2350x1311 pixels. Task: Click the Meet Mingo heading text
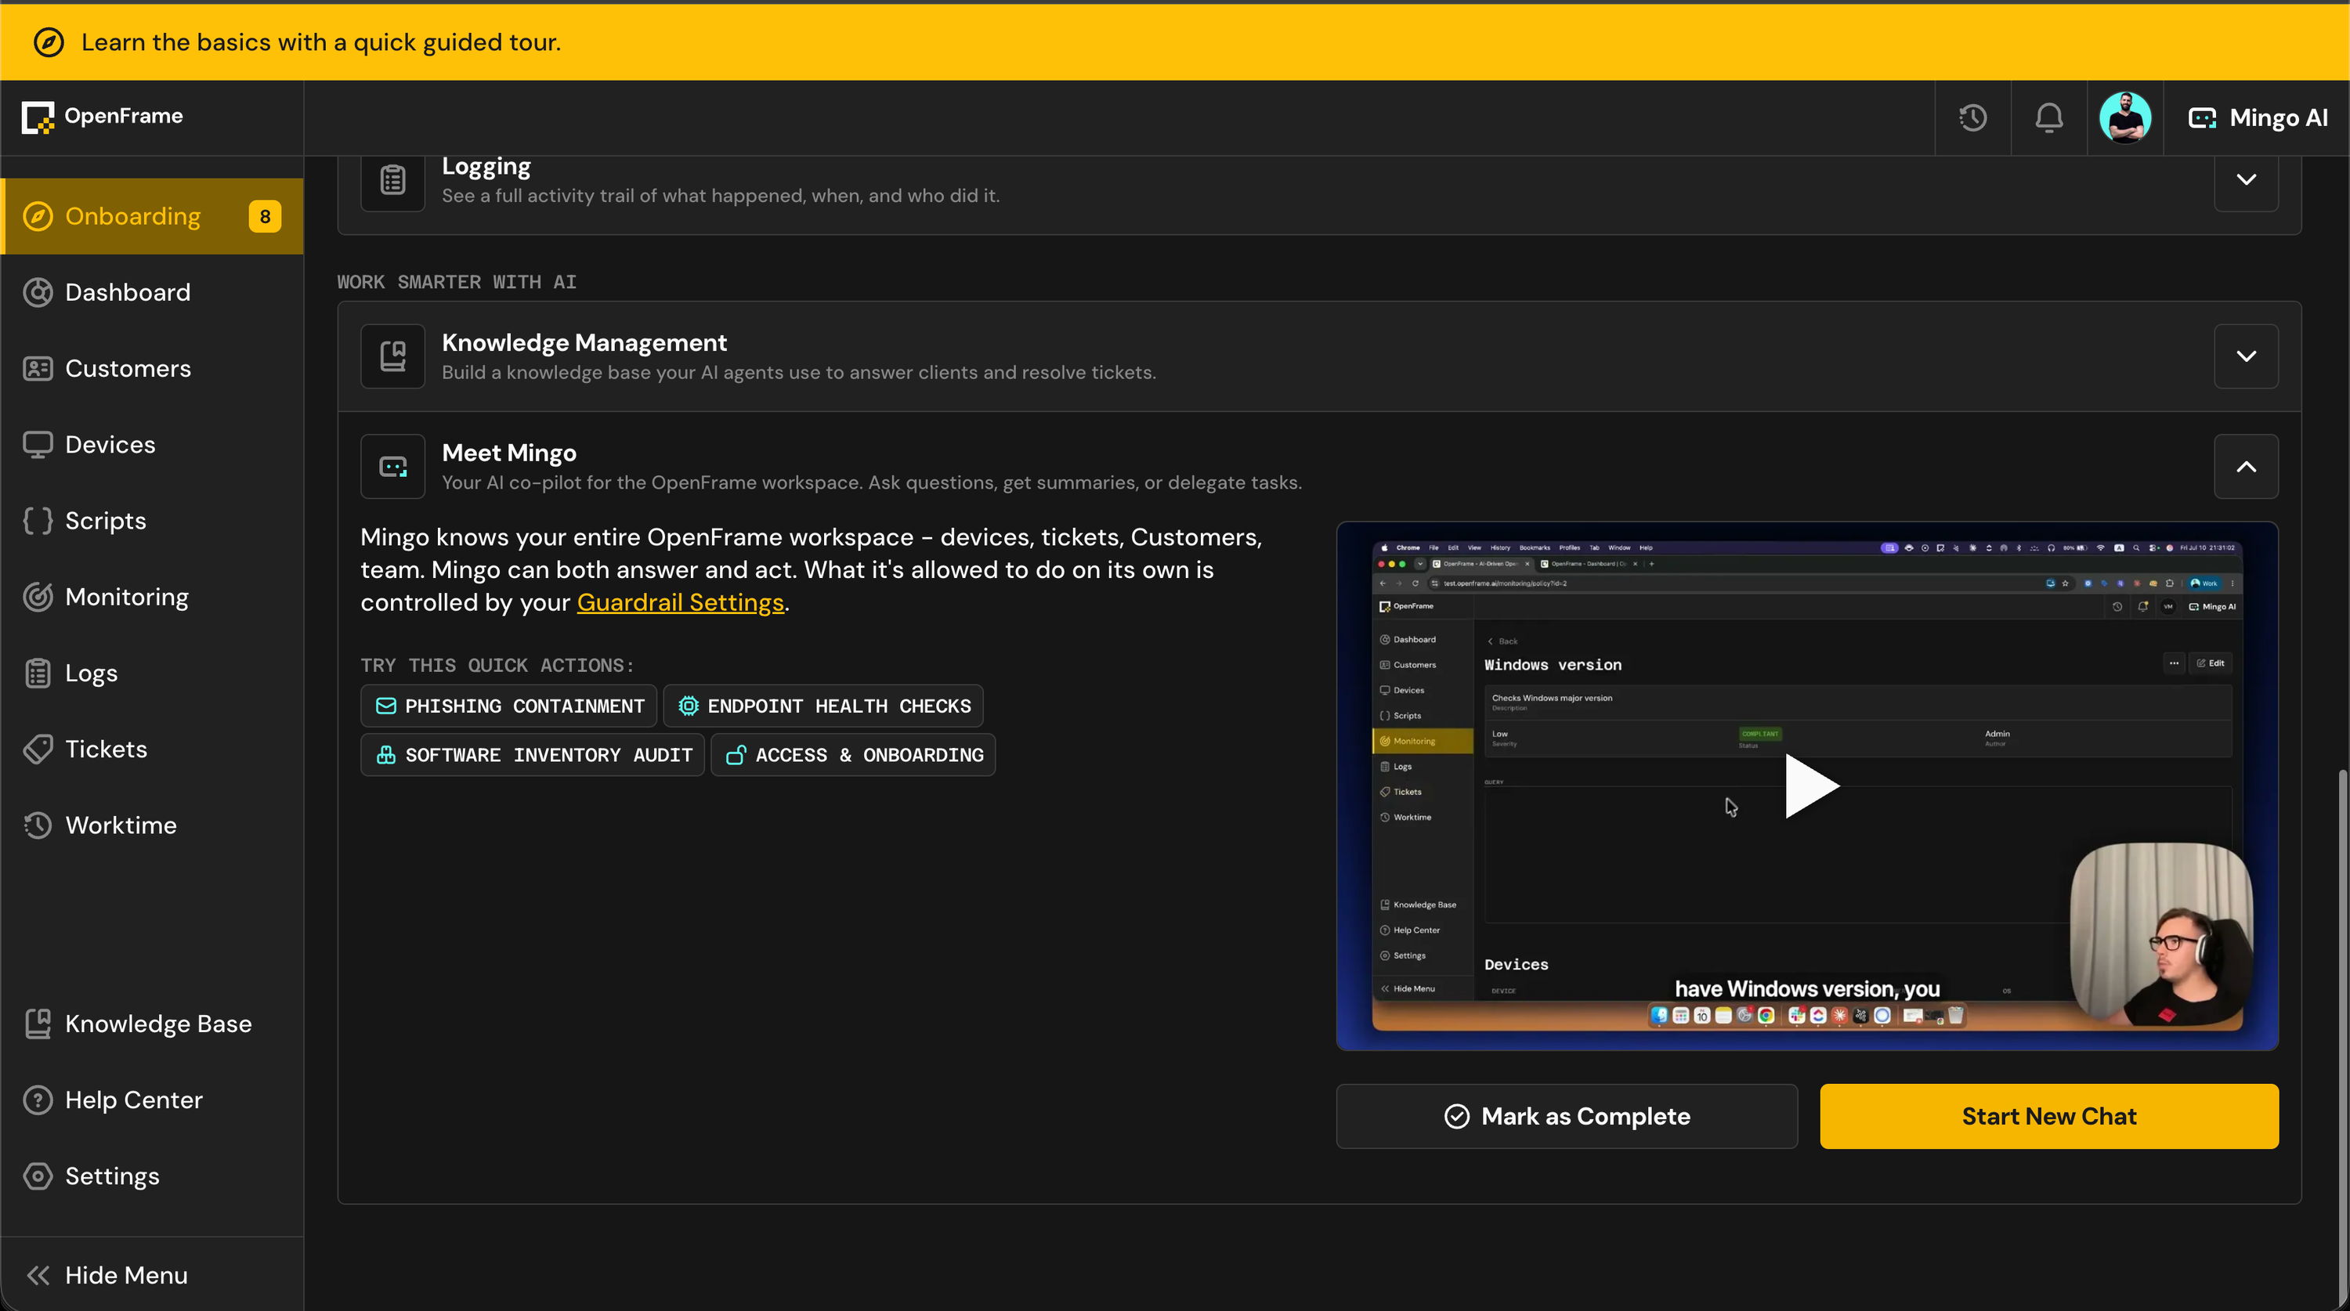pos(509,453)
